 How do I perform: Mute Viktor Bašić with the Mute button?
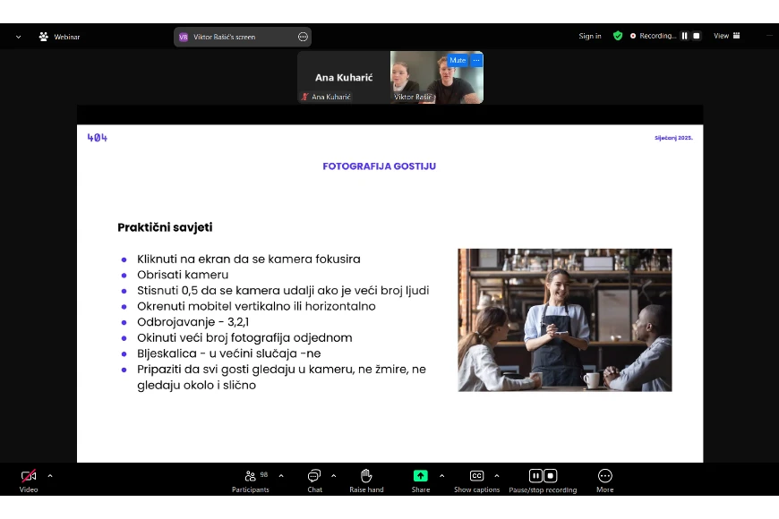coord(458,61)
